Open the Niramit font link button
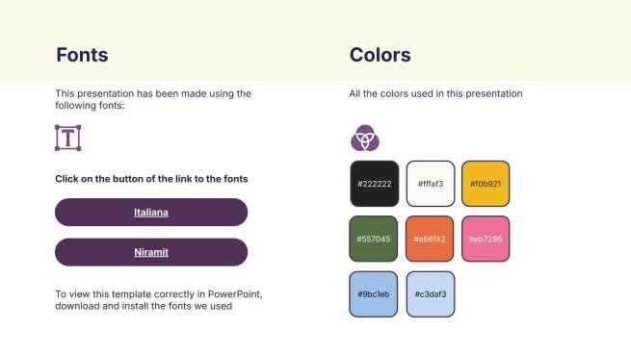 point(151,252)
